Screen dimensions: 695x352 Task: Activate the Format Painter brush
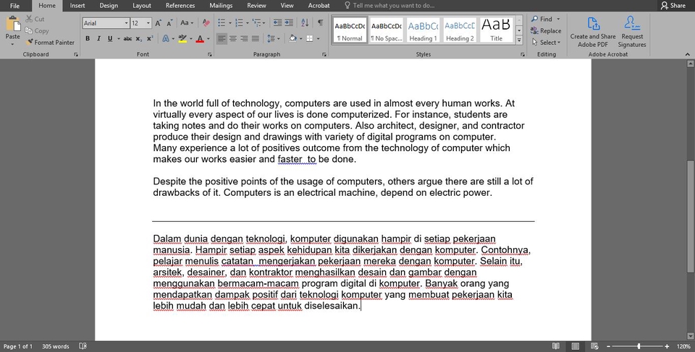tap(50, 42)
